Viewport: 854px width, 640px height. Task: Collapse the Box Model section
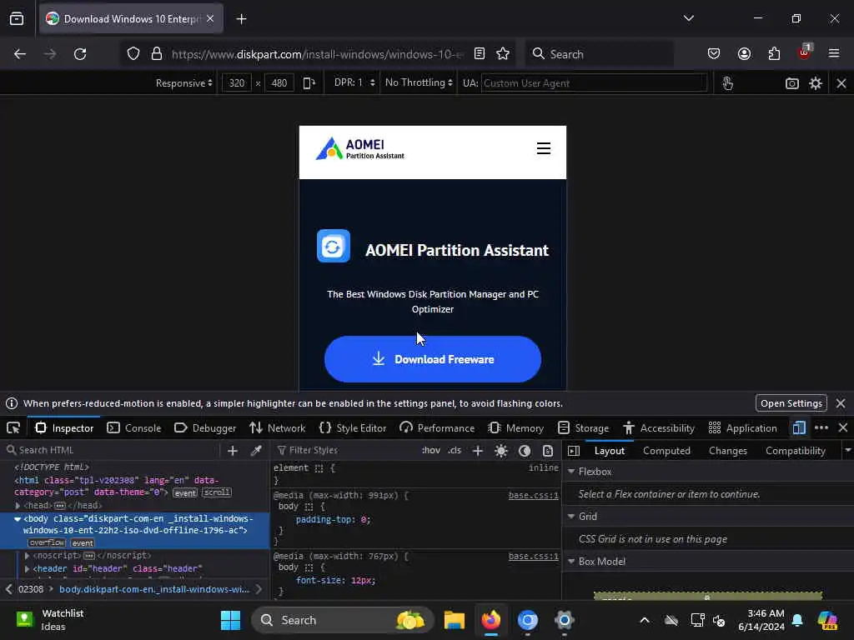[x=571, y=561]
